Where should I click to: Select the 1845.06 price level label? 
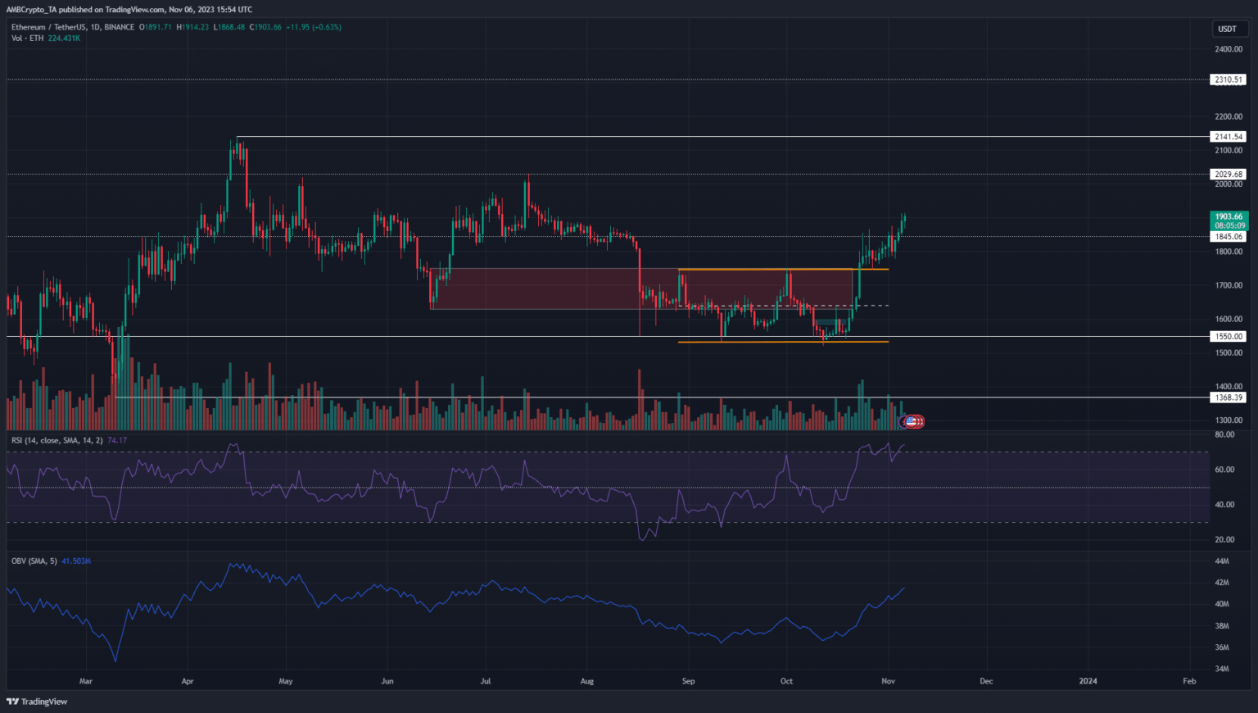[x=1228, y=237]
